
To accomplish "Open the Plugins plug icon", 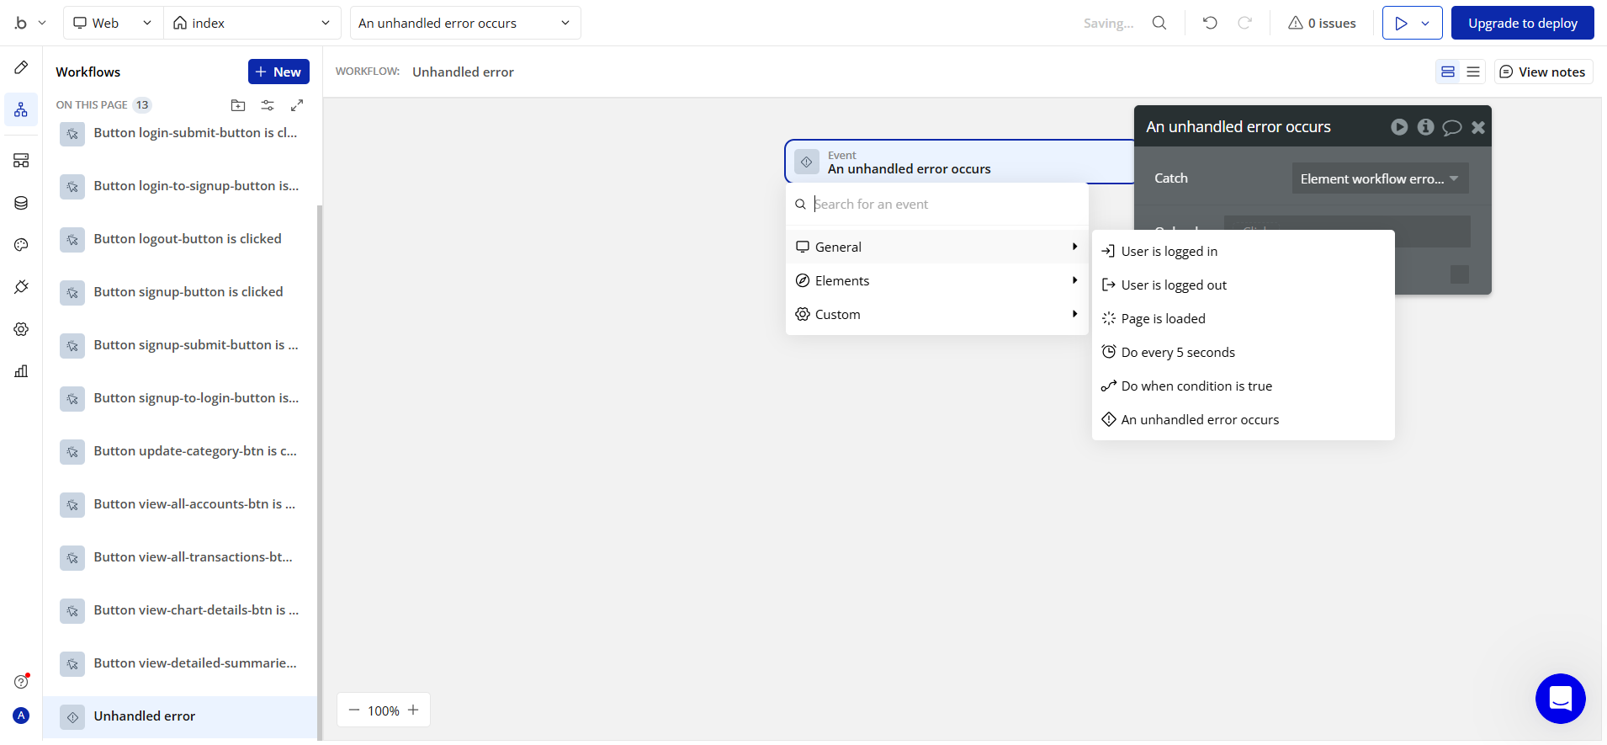I will [x=21, y=287].
